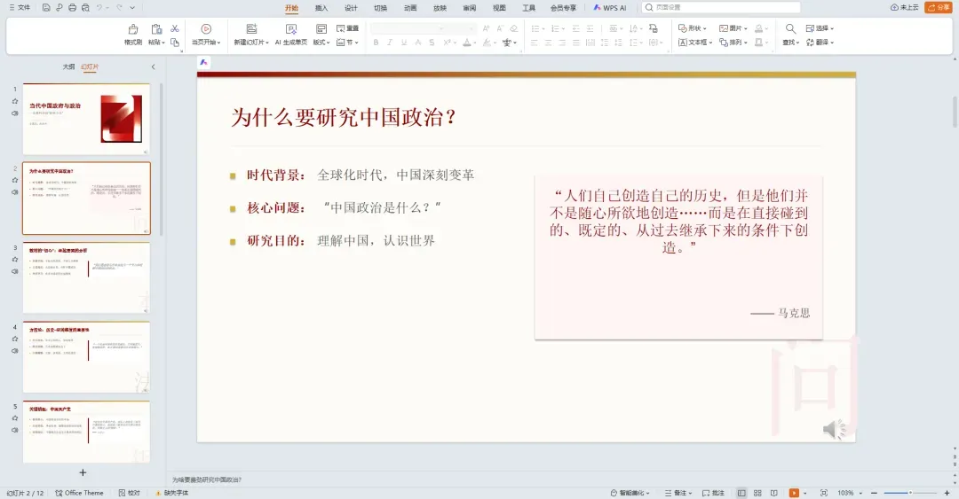959x499 pixels.
Task: Click the Find (查找) magnifier icon
Action: point(790,28)
